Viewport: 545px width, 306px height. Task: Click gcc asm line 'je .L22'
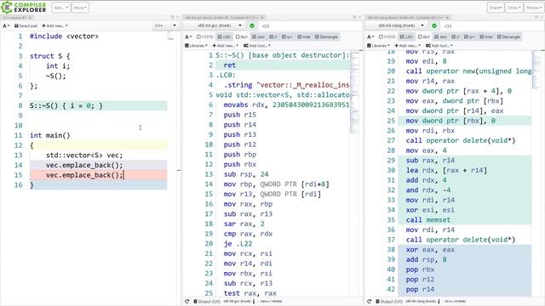(238, 244)
